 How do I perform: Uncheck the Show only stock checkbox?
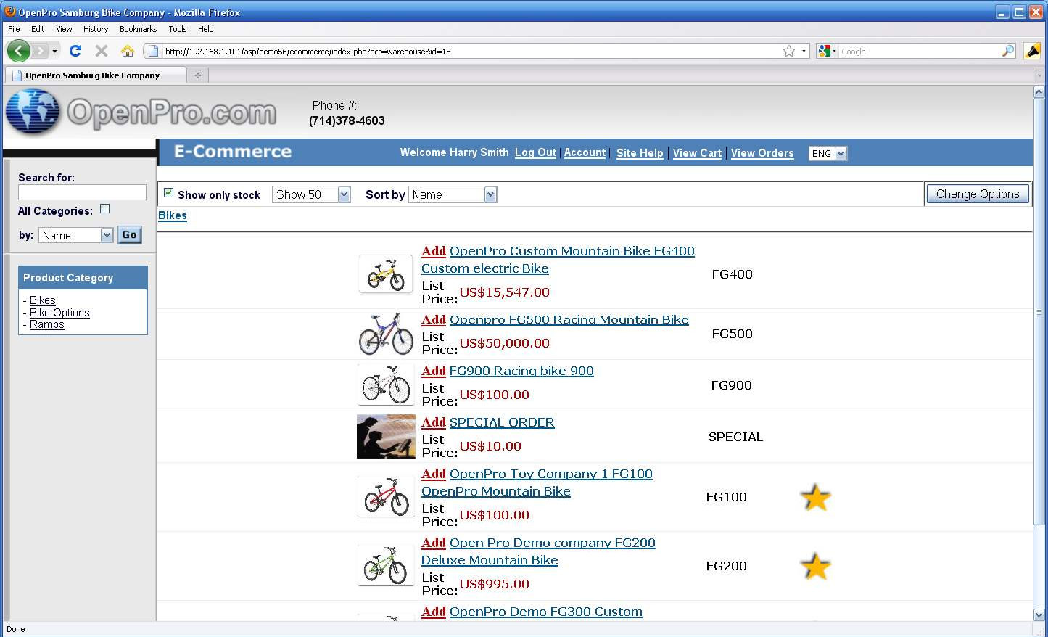click(169, 193)
